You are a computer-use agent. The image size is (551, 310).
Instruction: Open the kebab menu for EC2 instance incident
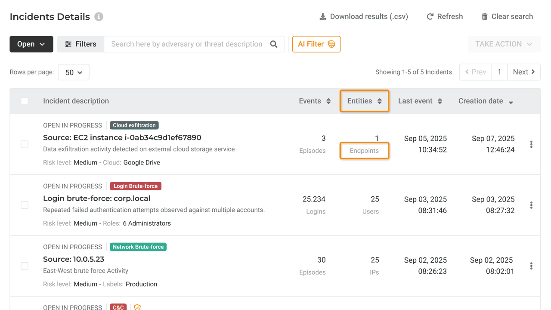[531, 144]
